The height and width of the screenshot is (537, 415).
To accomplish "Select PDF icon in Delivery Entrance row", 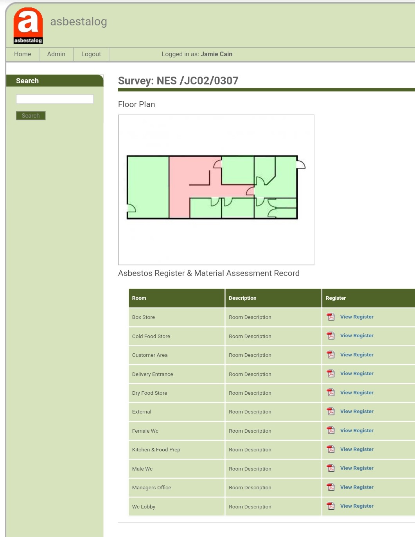I will click(x=331, y=374).
